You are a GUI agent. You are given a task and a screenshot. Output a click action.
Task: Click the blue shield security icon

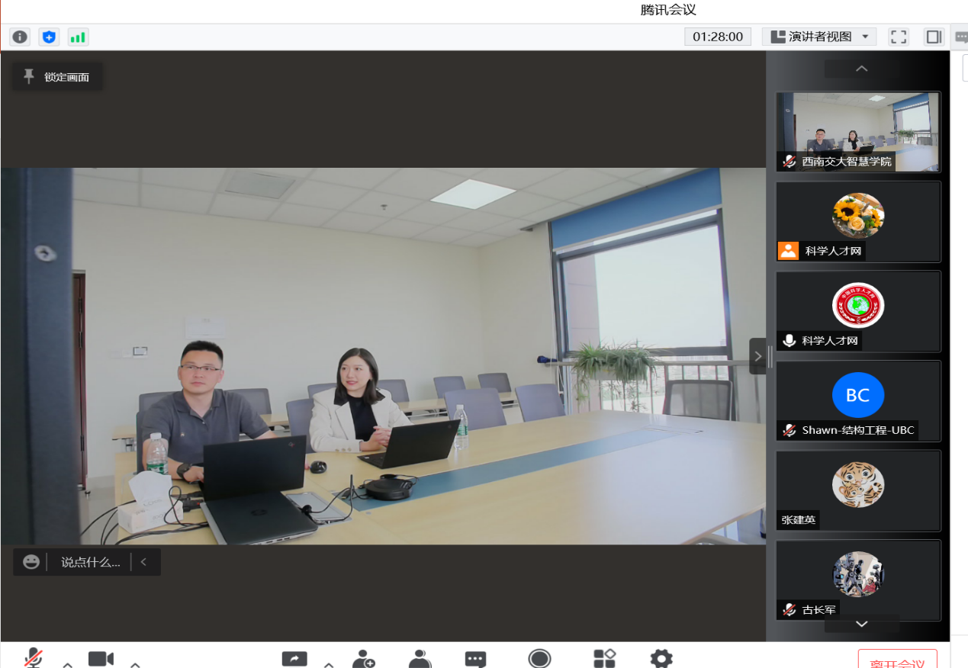[x=49, y=37]
